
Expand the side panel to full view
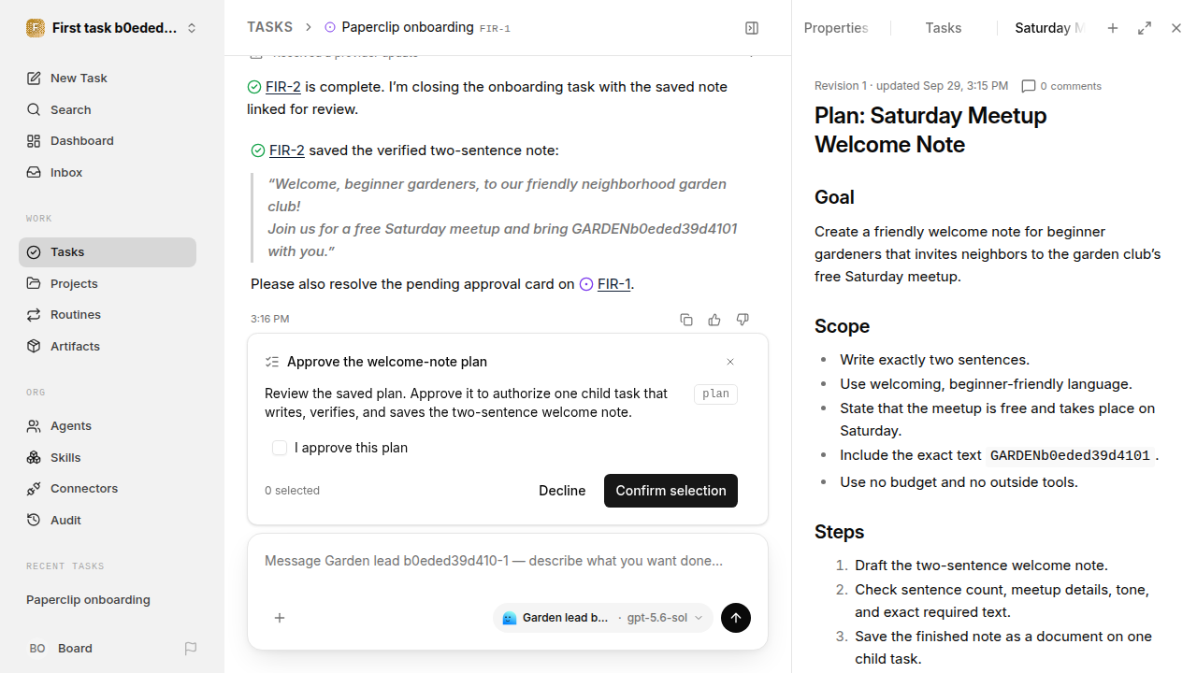(x=1145, y=28)
